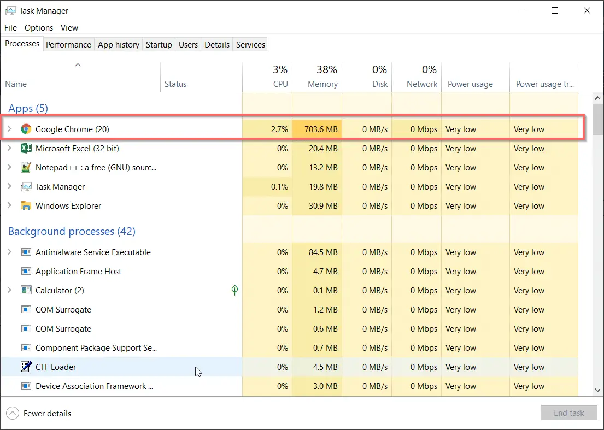Viewport: 604px width, 430px height.
Task: Click the Background processes (42) heading
Action: [x=72, y=231]
